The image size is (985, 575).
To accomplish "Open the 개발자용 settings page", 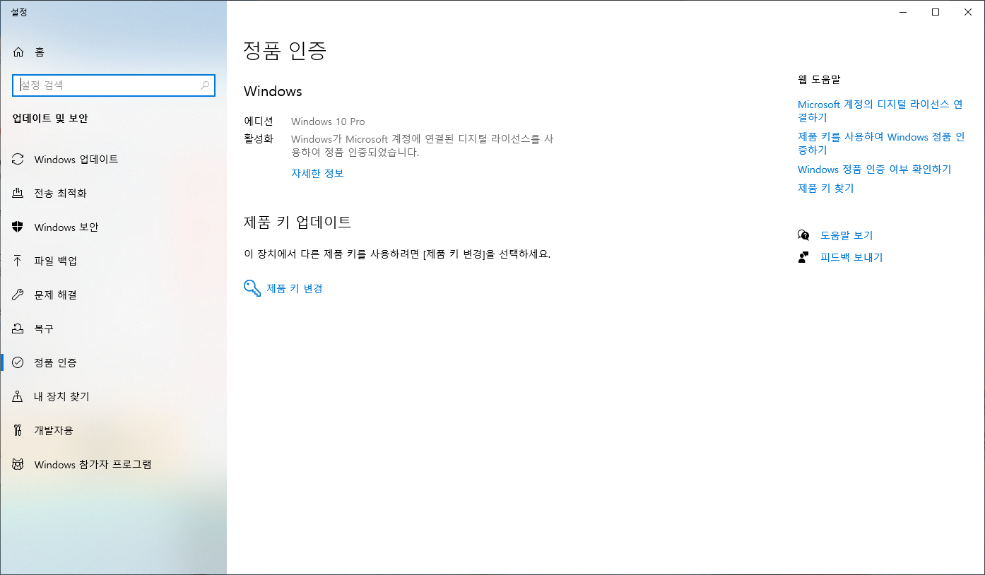I will point(114,430).
